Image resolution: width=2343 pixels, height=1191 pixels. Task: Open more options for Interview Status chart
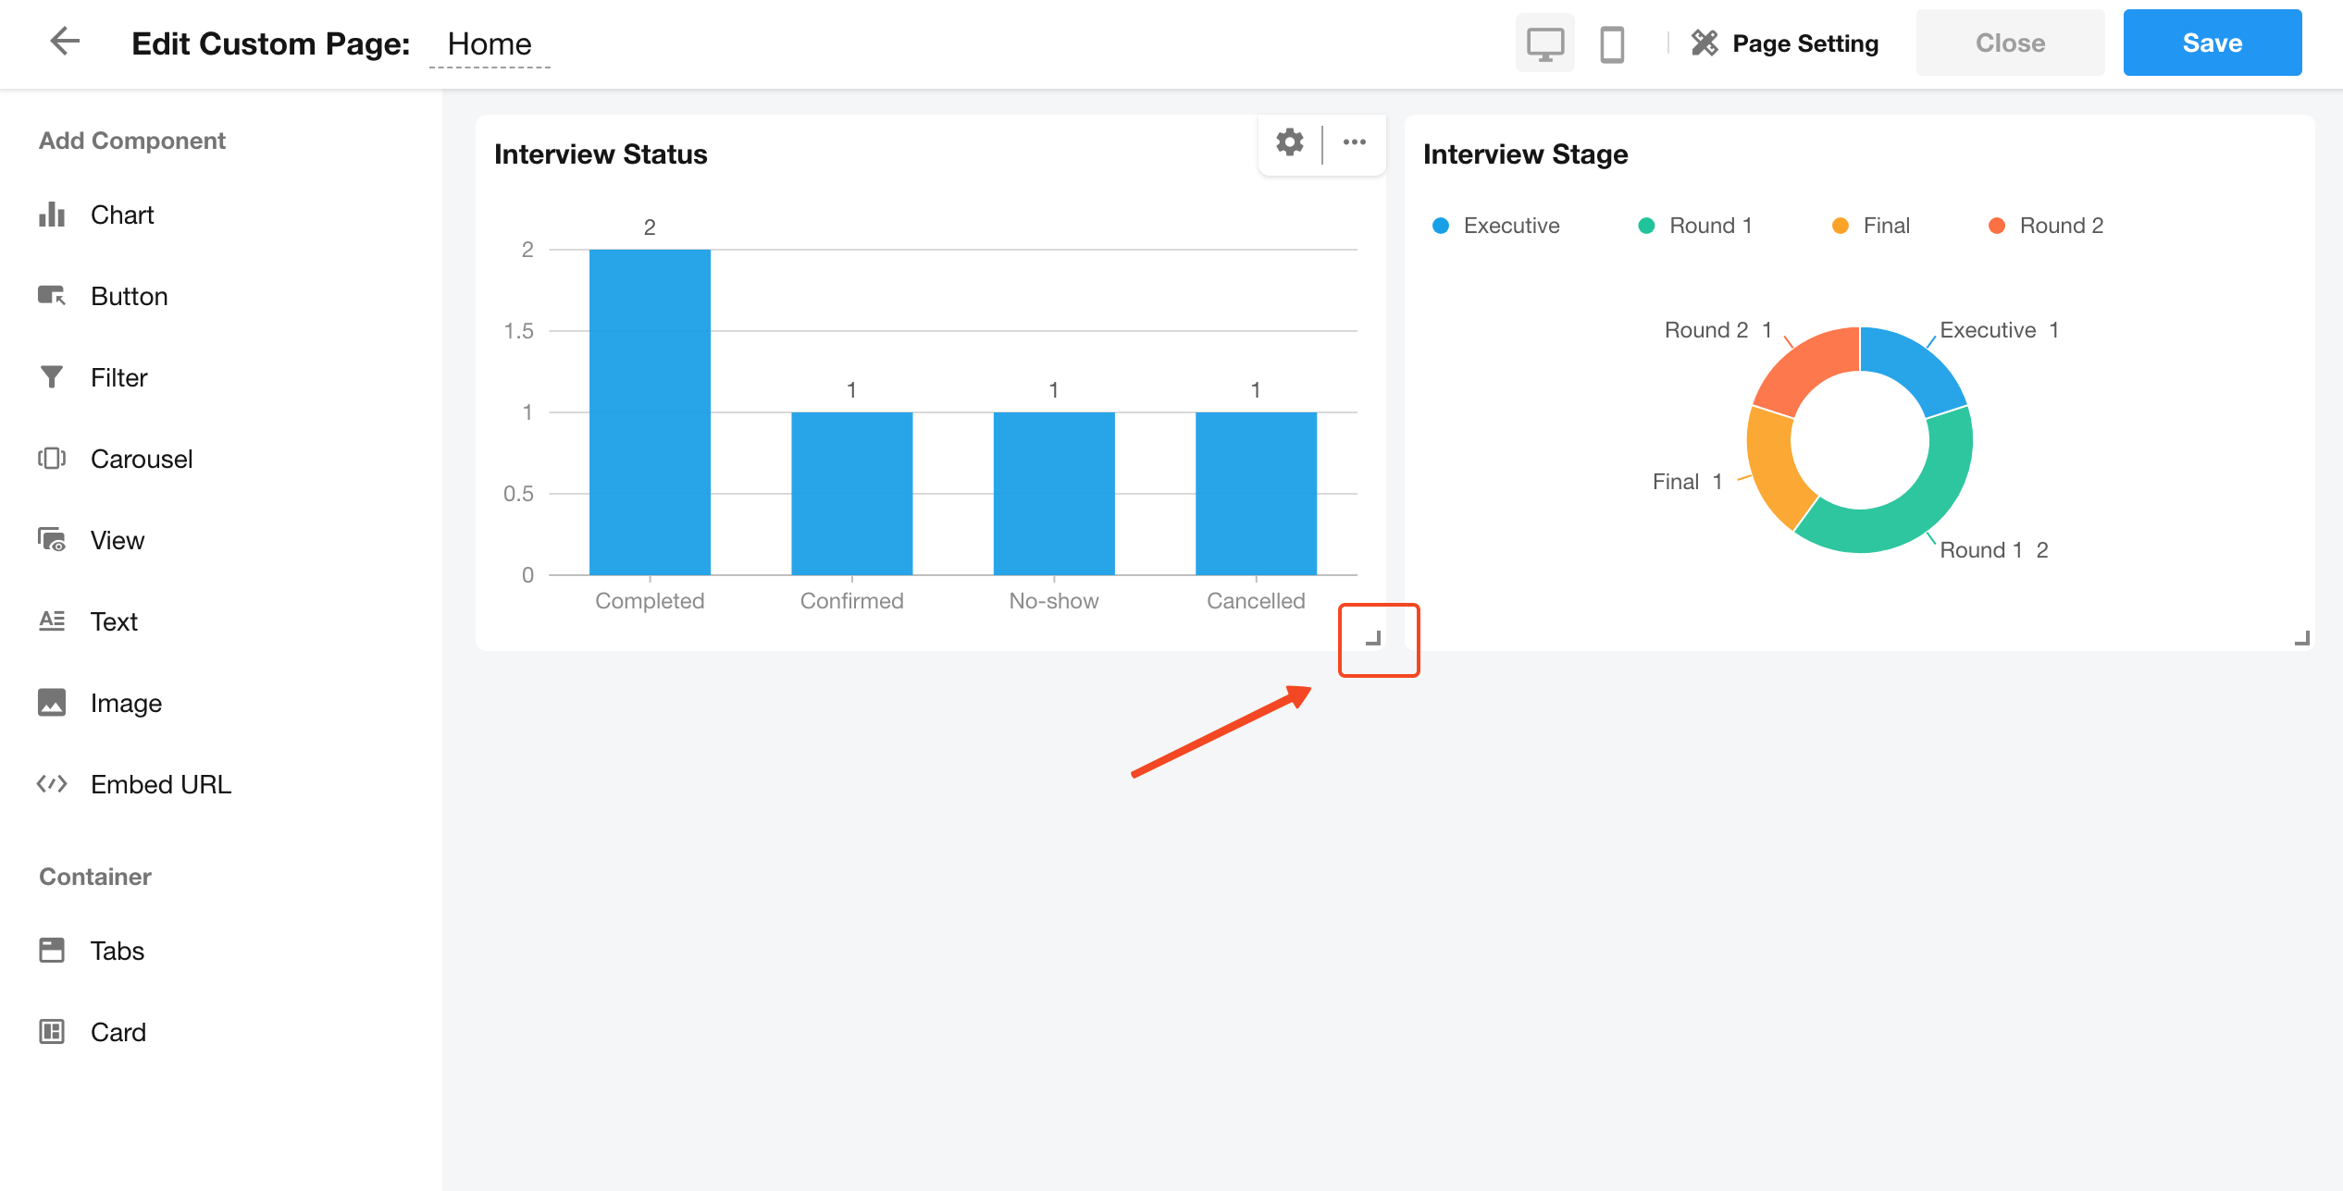tap(1355, 142)
